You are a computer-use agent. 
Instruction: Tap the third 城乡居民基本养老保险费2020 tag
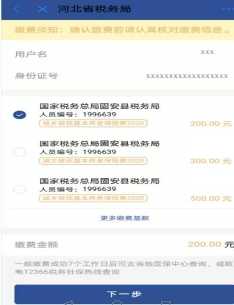tap(93, 198)
